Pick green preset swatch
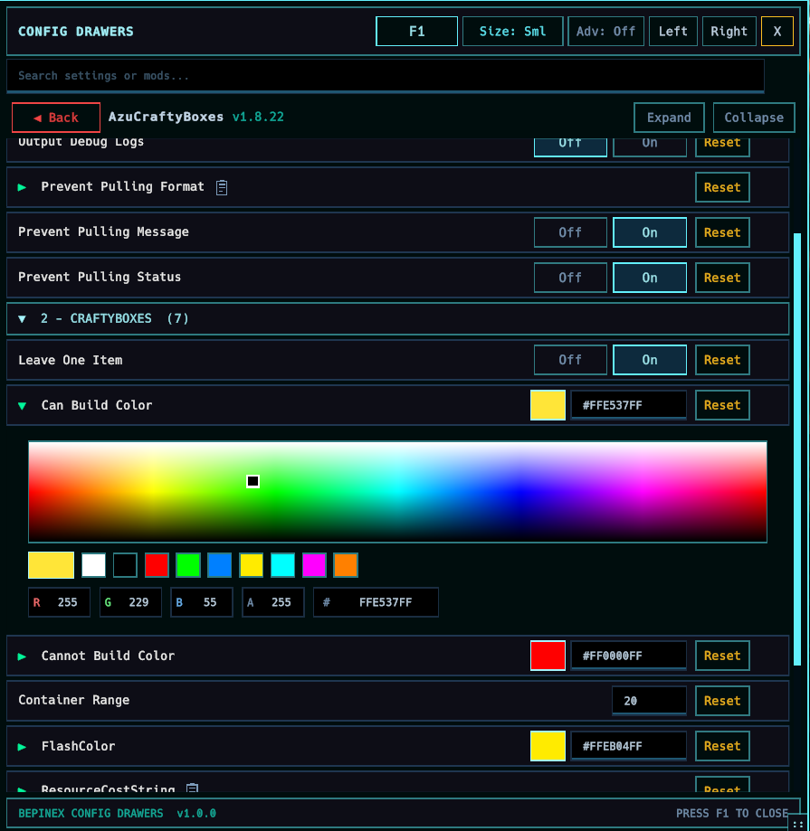Viewport: 810px width, 831px height. click(x=187, y=565)
